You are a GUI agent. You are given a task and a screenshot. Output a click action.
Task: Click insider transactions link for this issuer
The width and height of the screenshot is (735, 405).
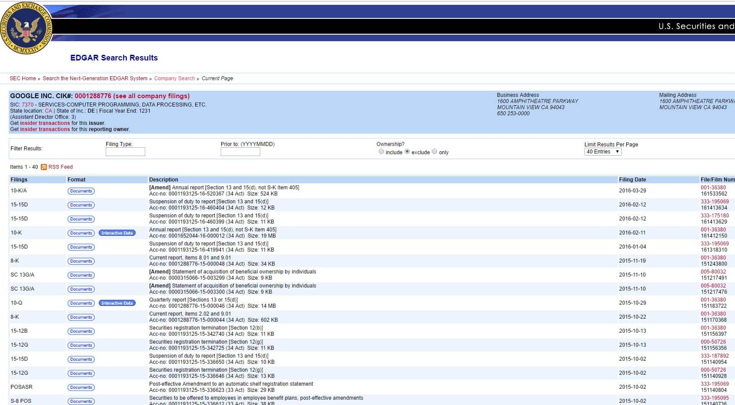click(x=45, y=123)
